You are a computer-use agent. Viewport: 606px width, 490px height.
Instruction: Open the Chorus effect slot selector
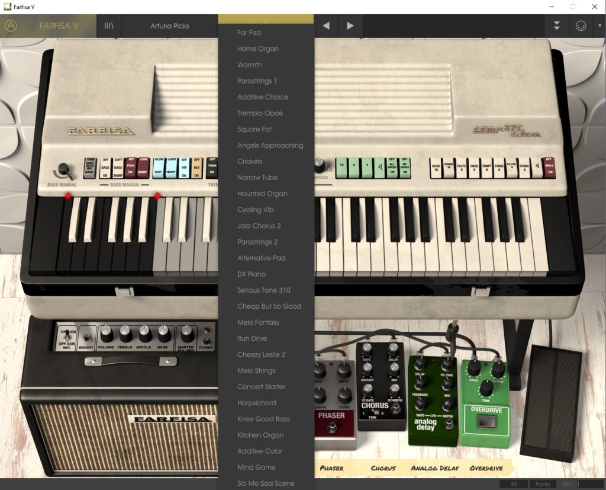[383, 468]
